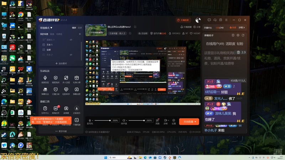Image resolution: width=285 pixels, height=160 pixels.
Task: Edit the stream title 佛山DRGvs南通Hero
Action: coord(135,27)
